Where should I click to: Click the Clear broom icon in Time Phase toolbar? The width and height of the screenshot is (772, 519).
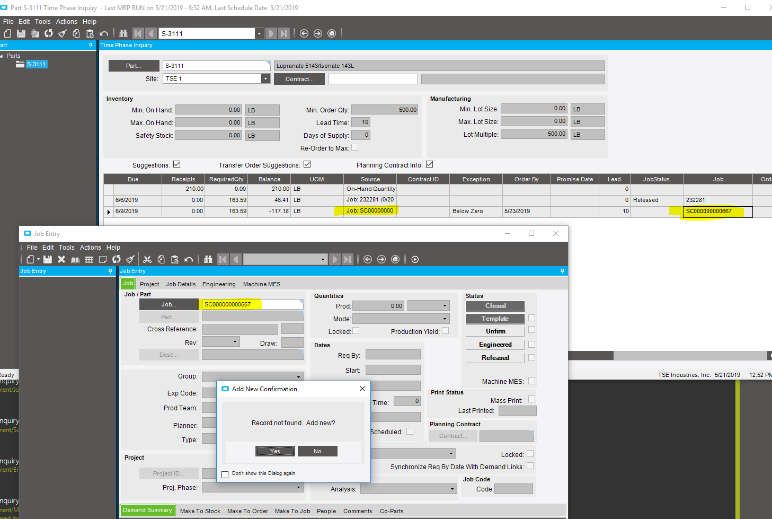point(63,33)
